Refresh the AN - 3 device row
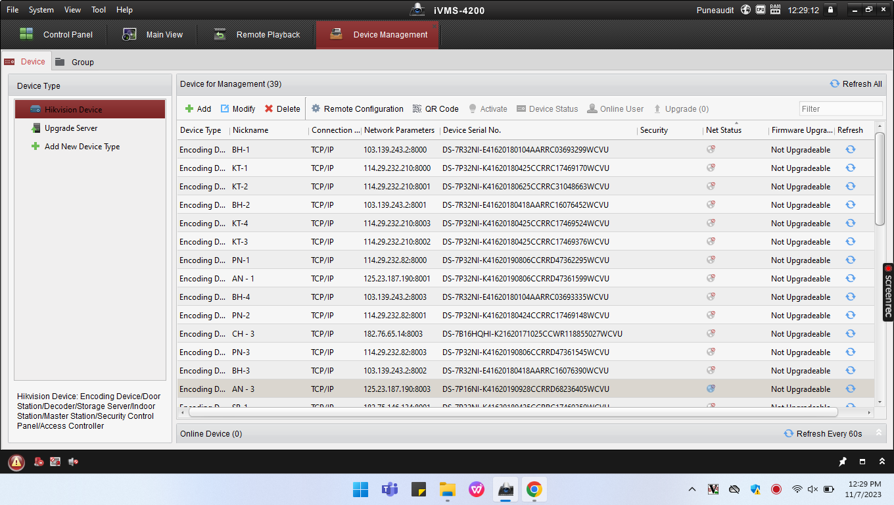This screenshot has width=894, height=505. pyautogui.click(x=850, y=389)
